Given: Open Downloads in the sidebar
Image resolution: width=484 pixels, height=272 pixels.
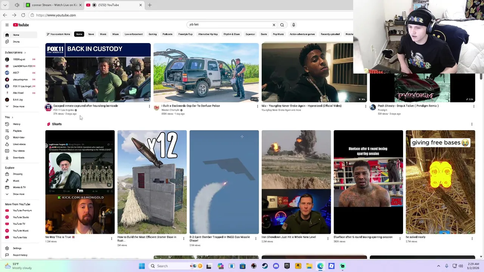Looking at the screenshot, I should (21, 158).
